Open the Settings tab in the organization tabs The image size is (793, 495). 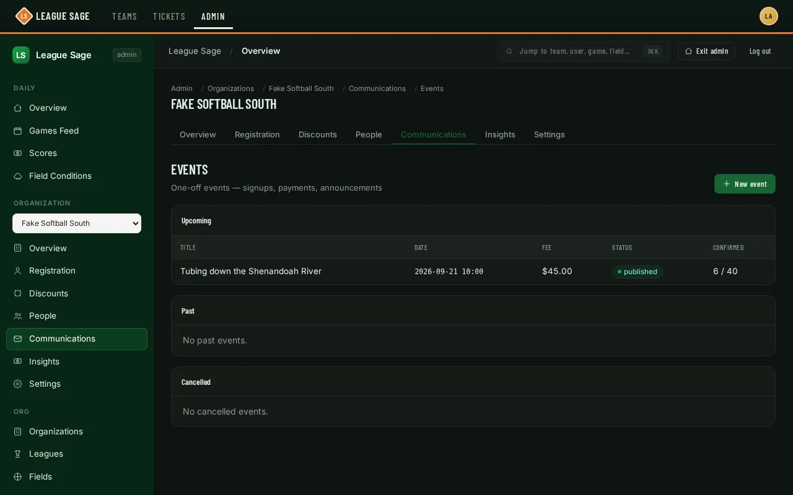(550, 134)
